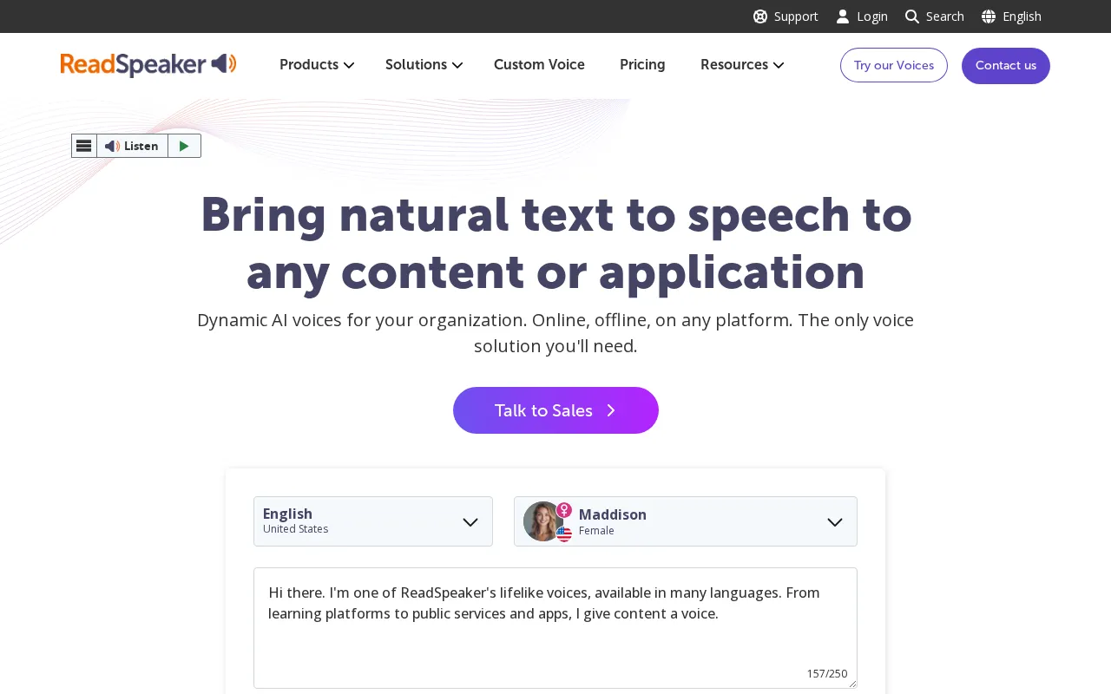Open the English United States language dropdown
Screen dimensions: 1111x694
click(x=373, y=521)
